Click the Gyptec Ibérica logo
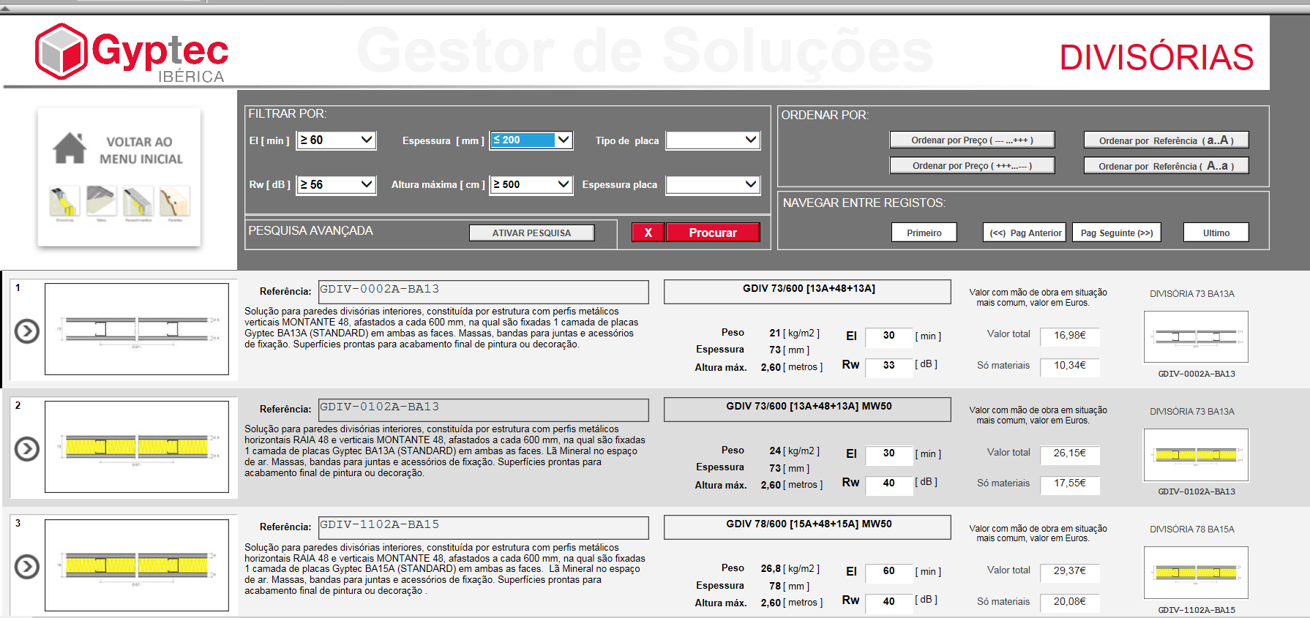Viewport: 1310px width, 618px height. [132, 53]
